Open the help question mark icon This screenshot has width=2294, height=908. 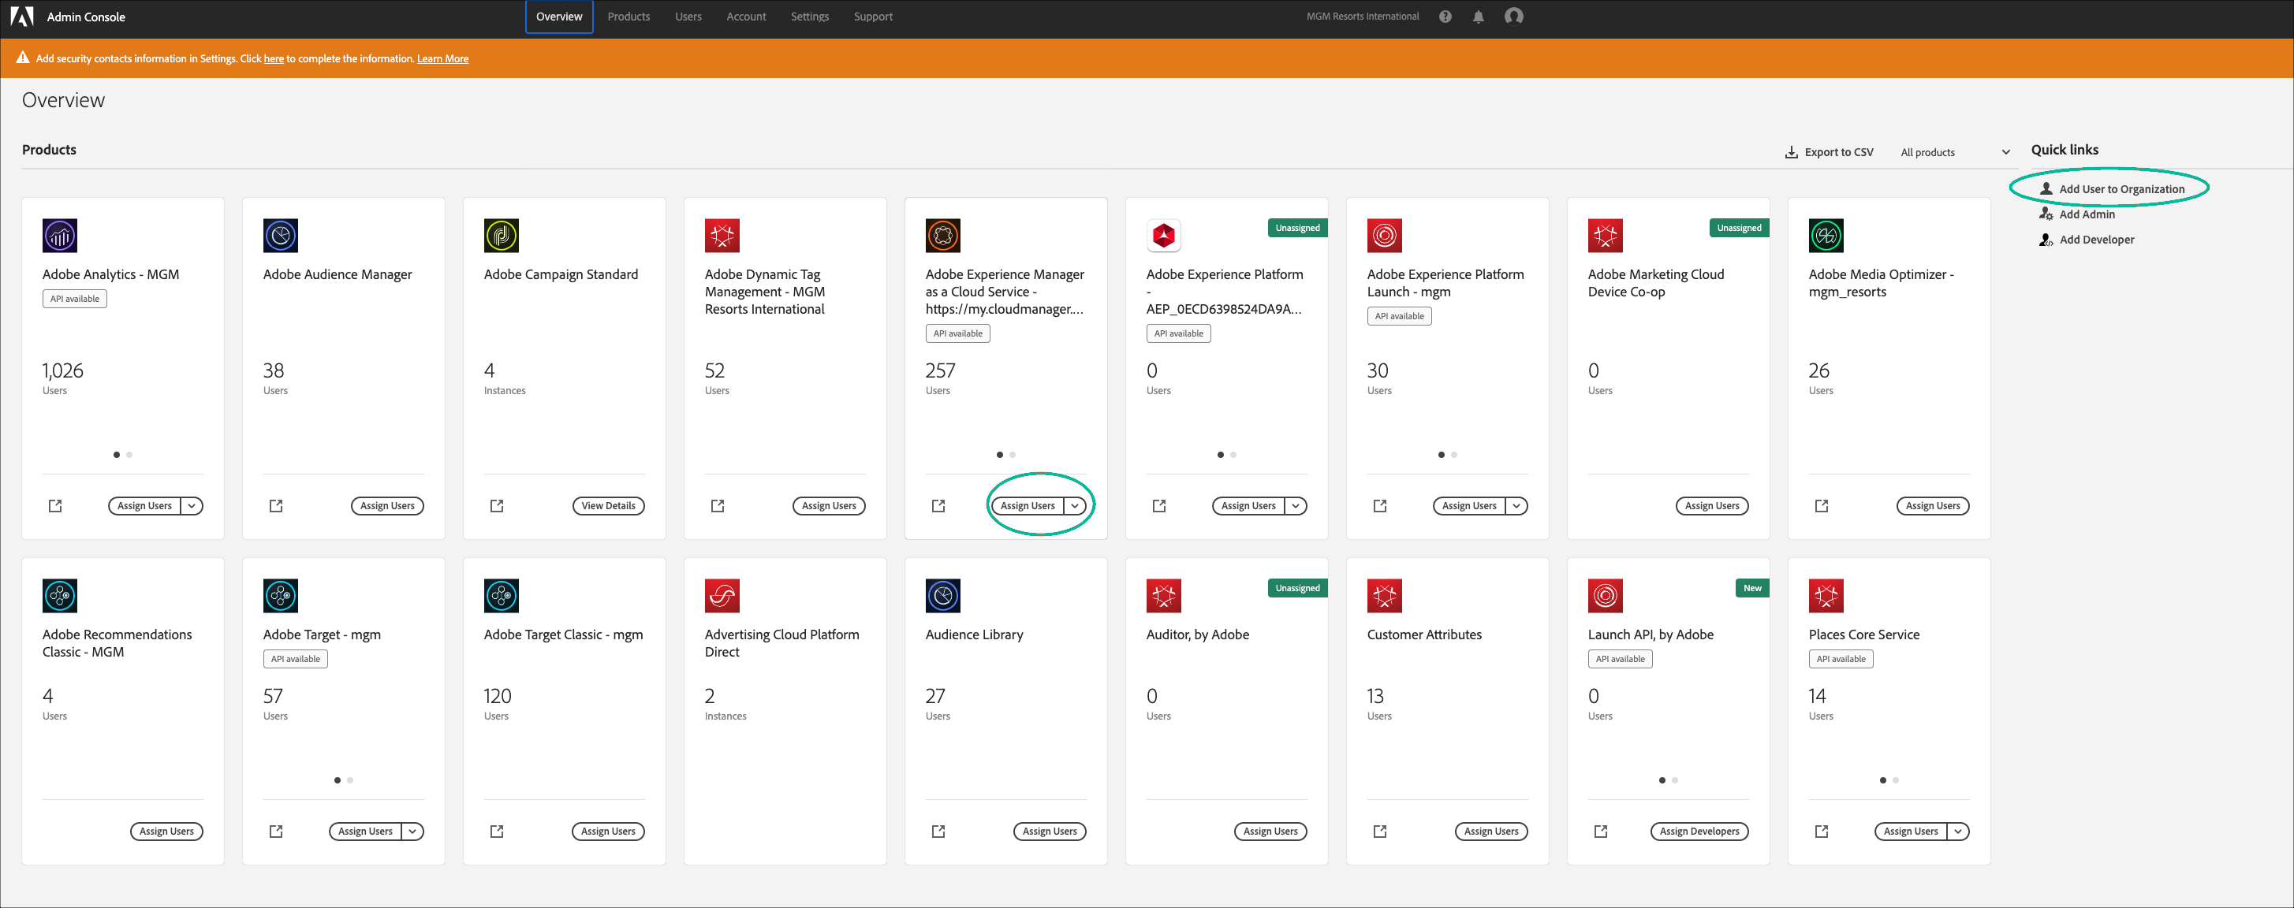pos(1445,17)
